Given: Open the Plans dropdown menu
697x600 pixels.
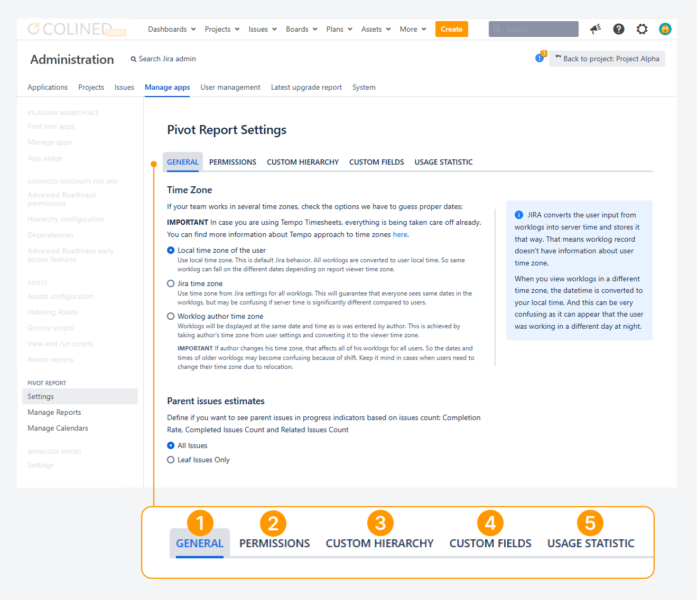Looking at the screenshot, I should coord(339,29).
